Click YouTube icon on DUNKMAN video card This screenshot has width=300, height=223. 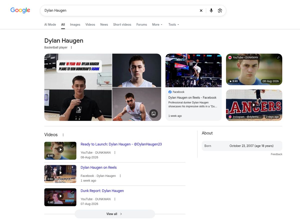click(230, 58)
